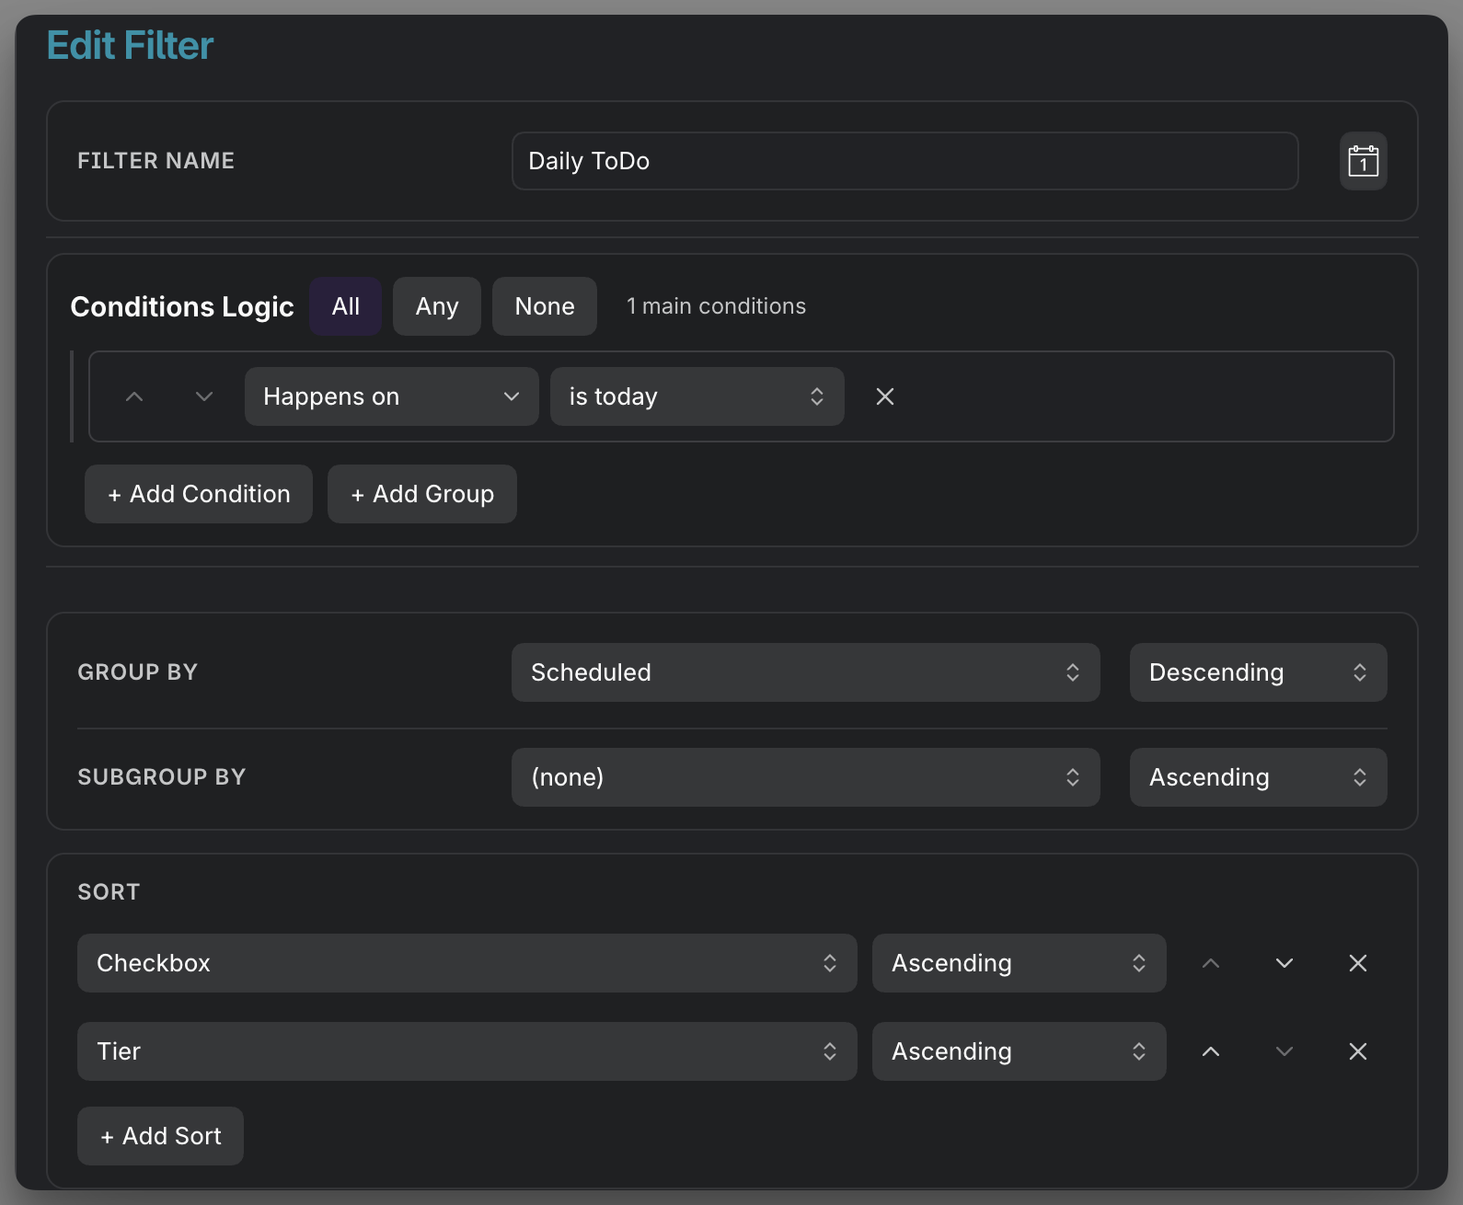Click the Add Group button
1463x1205 pixels.
click(x=422, y=494)
